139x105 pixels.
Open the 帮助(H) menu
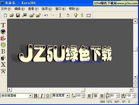pos(74,9)
